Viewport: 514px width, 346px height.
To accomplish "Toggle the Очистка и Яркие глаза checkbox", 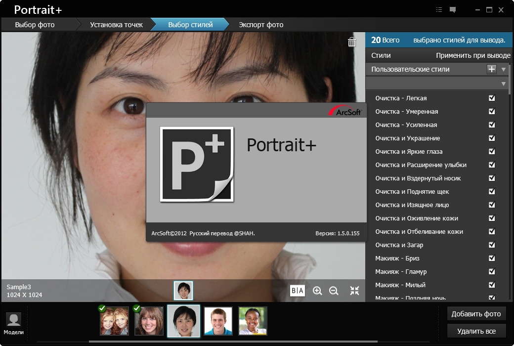I will [x=492, y=152].
